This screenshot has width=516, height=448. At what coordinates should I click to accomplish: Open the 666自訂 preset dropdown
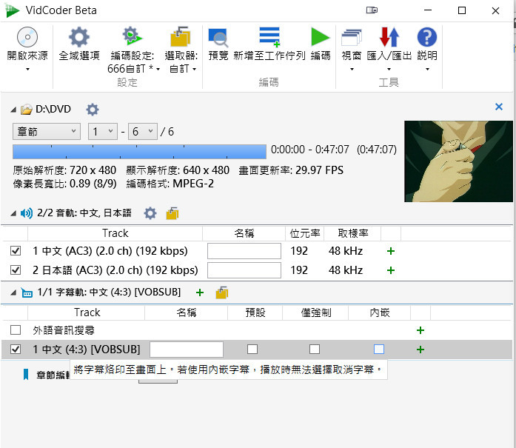(x=133, y=68)
